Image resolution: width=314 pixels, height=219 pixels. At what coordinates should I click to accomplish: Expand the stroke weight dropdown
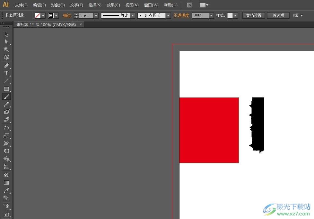tap(96, 15)
